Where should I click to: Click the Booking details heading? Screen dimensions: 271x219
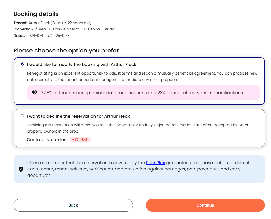[36, 14]
